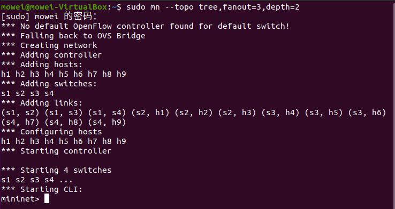
Task: Click the Starting CLI: line
Action: [42, 189]
